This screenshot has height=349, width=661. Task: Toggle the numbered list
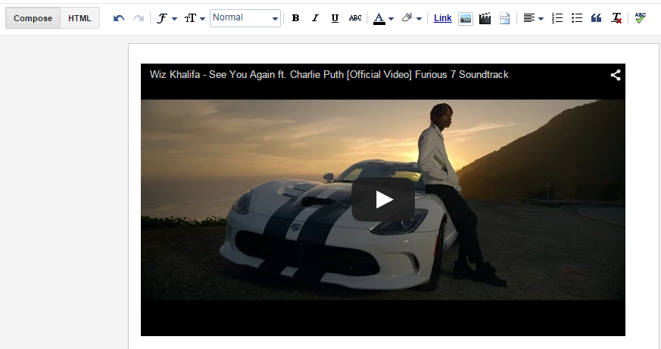click(557, 18)
